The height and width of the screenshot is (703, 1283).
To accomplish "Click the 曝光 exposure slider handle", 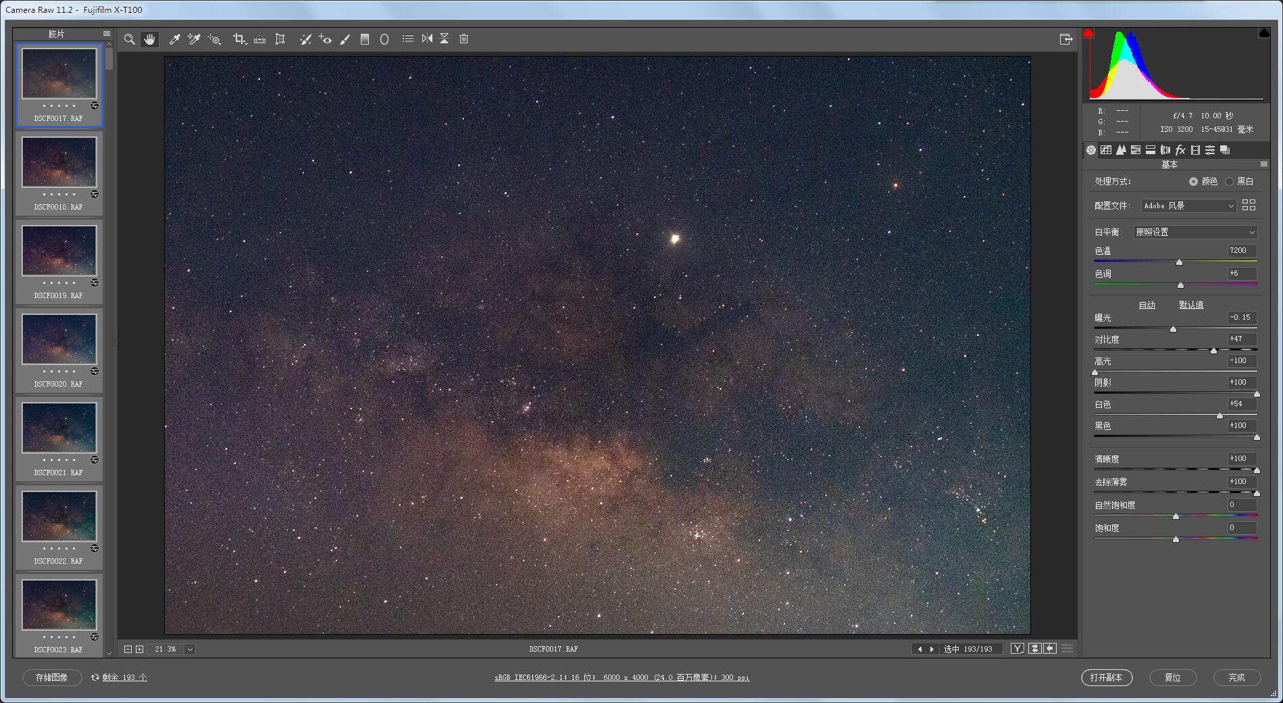I will point(1173,329).
